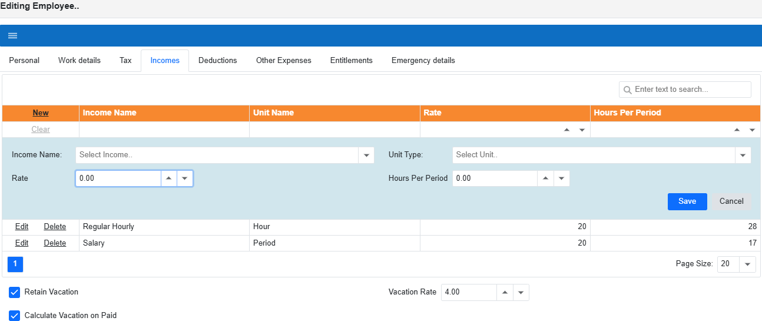Click the Unit Name filter cell
The image size is (762, 321).
coord(334,130)
